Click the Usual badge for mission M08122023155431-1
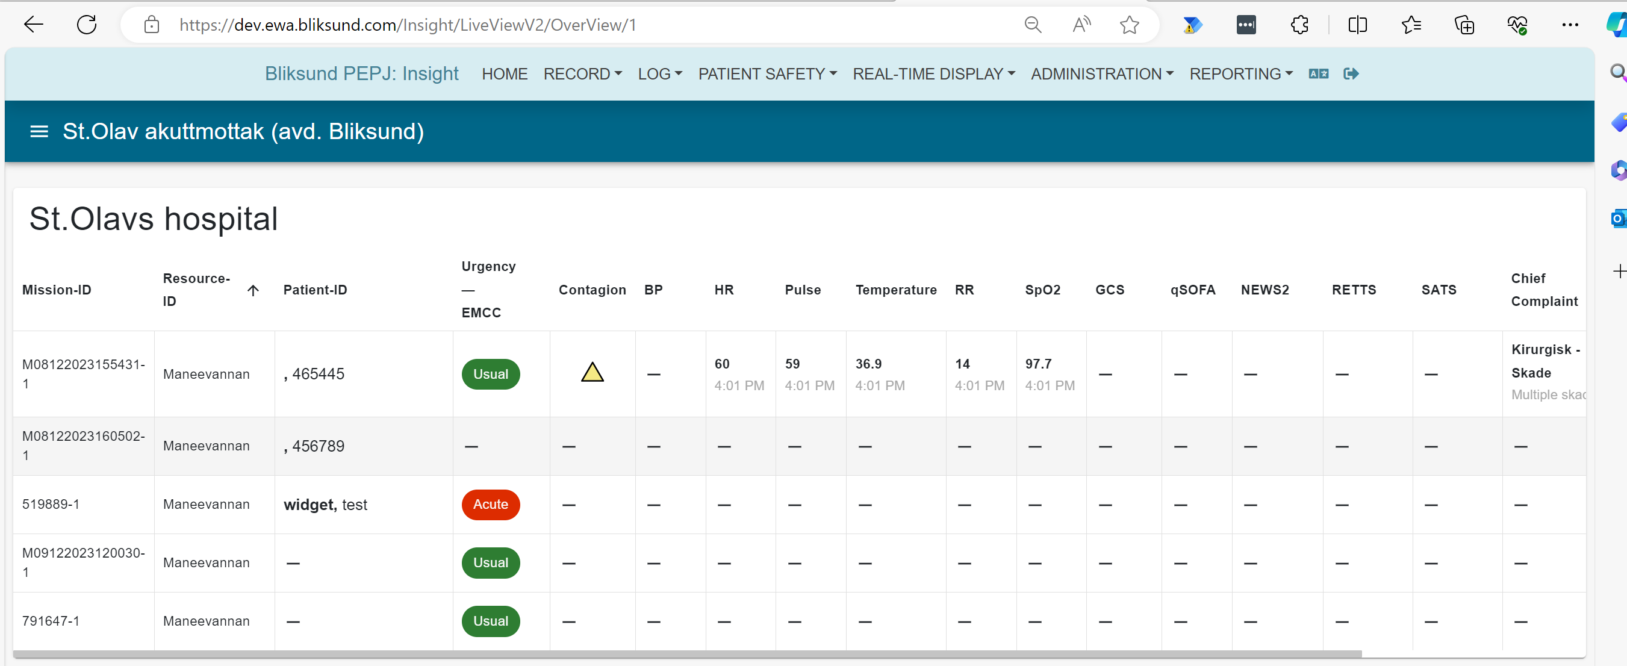Image resolution: width=1627 pixels, height=666 pixels. [491, 374]
